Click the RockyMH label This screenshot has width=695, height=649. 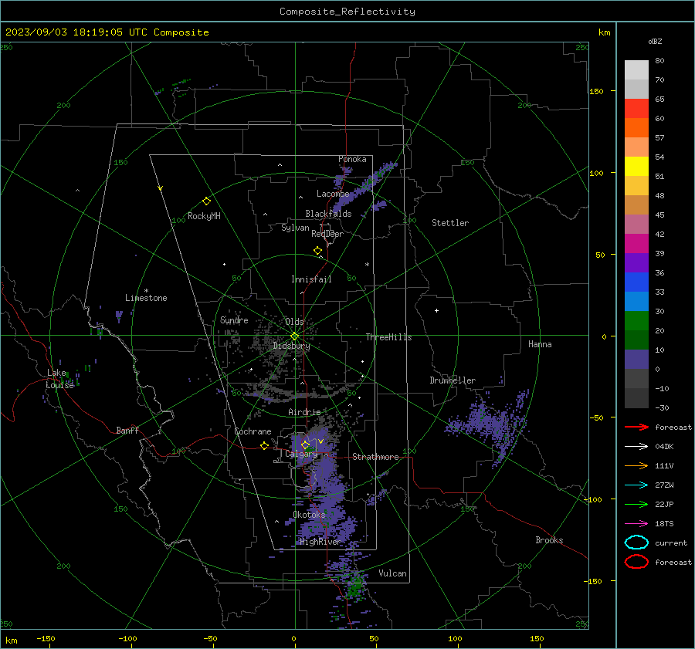[204, 216]
